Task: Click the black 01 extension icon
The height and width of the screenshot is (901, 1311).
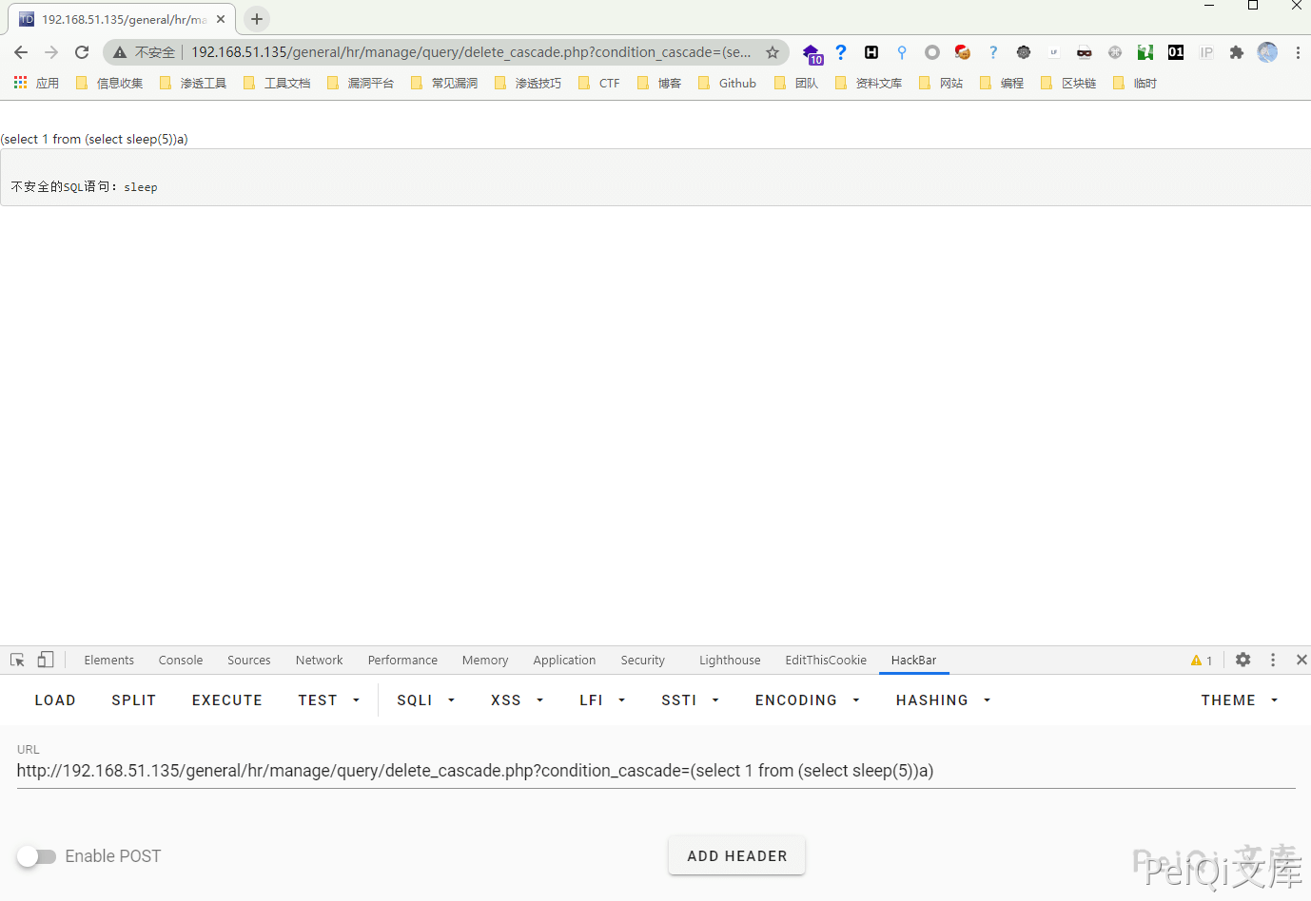Action: (x=1176, y=52)
